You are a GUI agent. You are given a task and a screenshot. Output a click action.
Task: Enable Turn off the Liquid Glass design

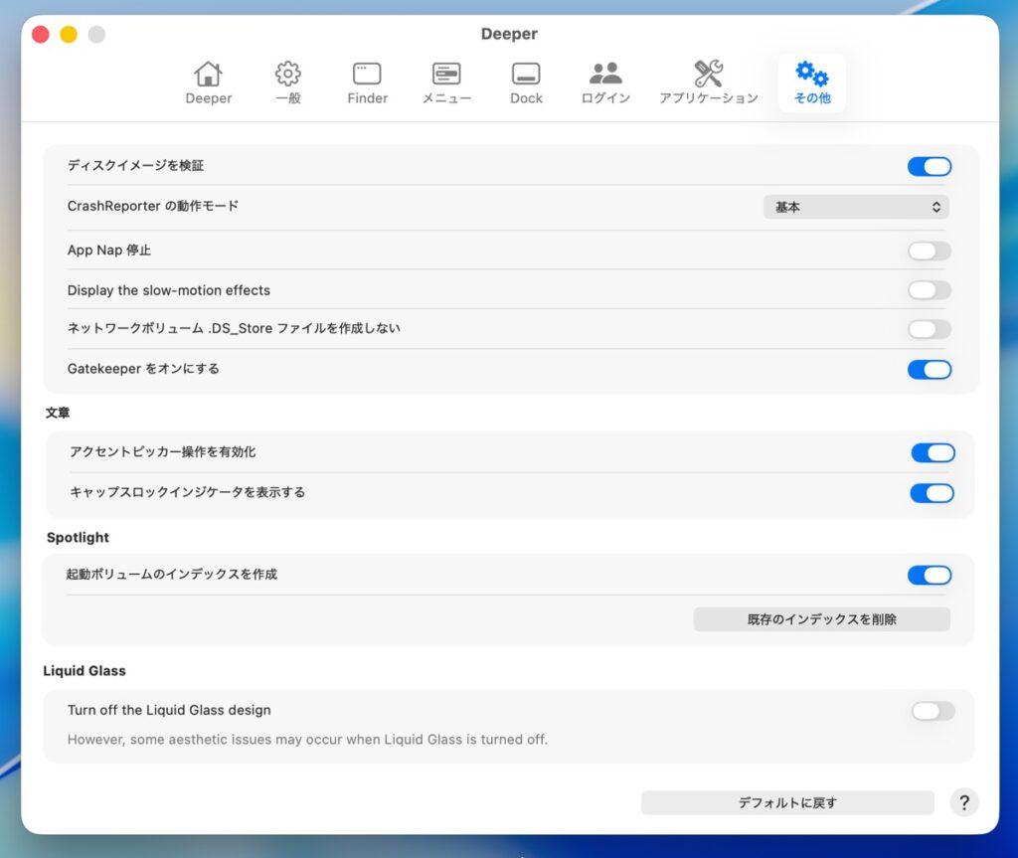click(933, 711)
